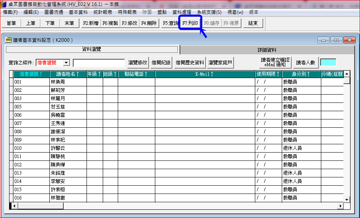The image size is (360, 218).
Task: Click horizontal scrollbar right arrow
Action: 341,206
